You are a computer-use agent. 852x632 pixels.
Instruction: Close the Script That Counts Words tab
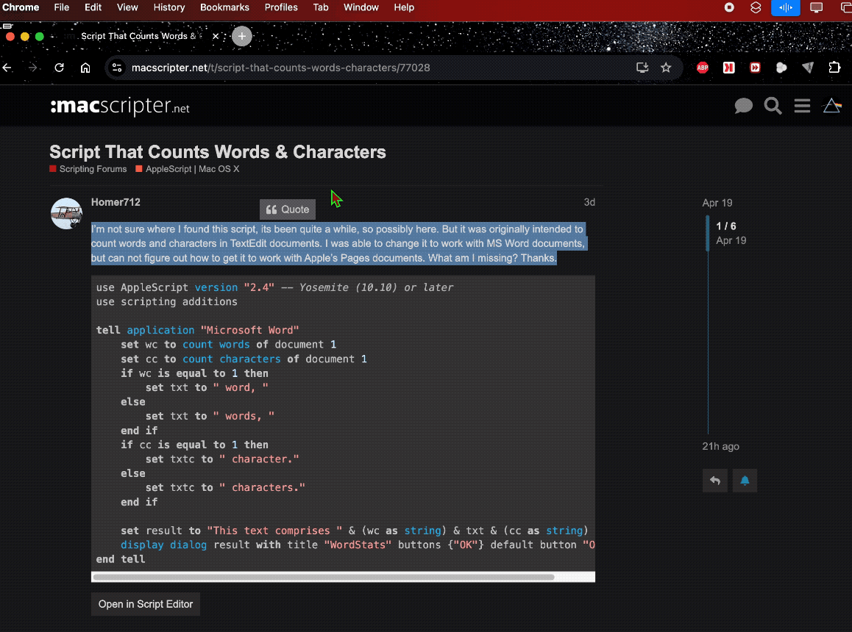pyautogui.click(x=216, y=37)
